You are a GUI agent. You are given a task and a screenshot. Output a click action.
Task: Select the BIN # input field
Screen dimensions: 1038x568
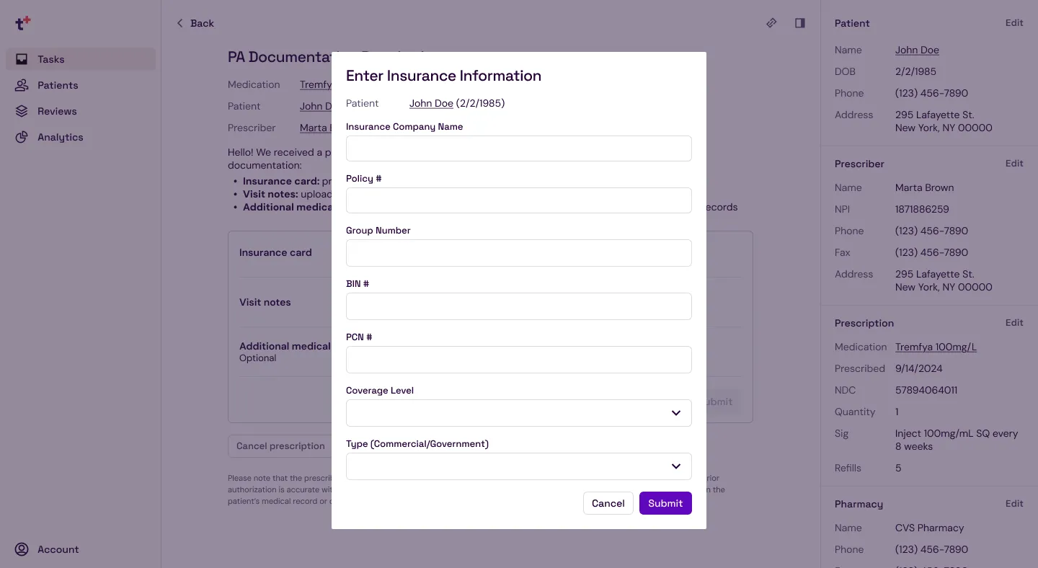tap(518, 306)
